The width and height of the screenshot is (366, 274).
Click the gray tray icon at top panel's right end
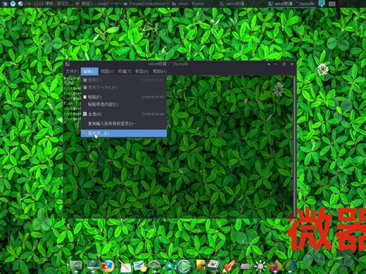click(x=332, y=4)
